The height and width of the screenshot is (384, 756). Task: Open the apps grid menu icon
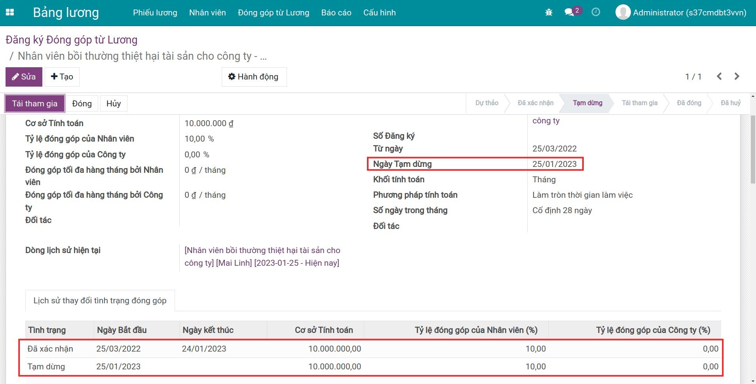coord(10,12)
